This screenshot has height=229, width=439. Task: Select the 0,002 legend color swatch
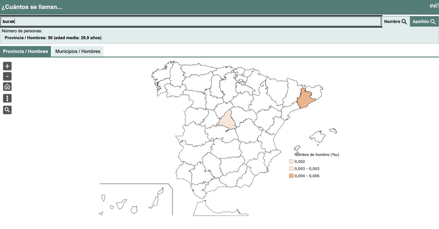click(291, 162)
